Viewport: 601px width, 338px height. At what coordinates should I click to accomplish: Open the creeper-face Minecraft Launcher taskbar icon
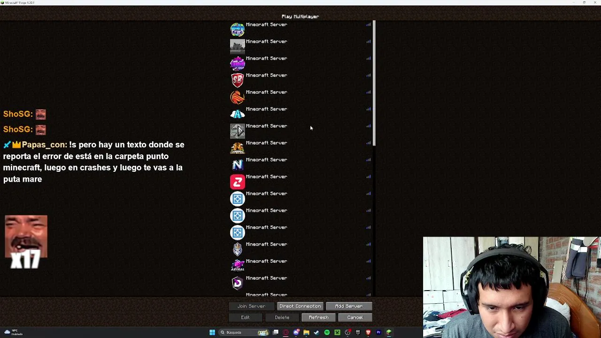coord(337,332)
